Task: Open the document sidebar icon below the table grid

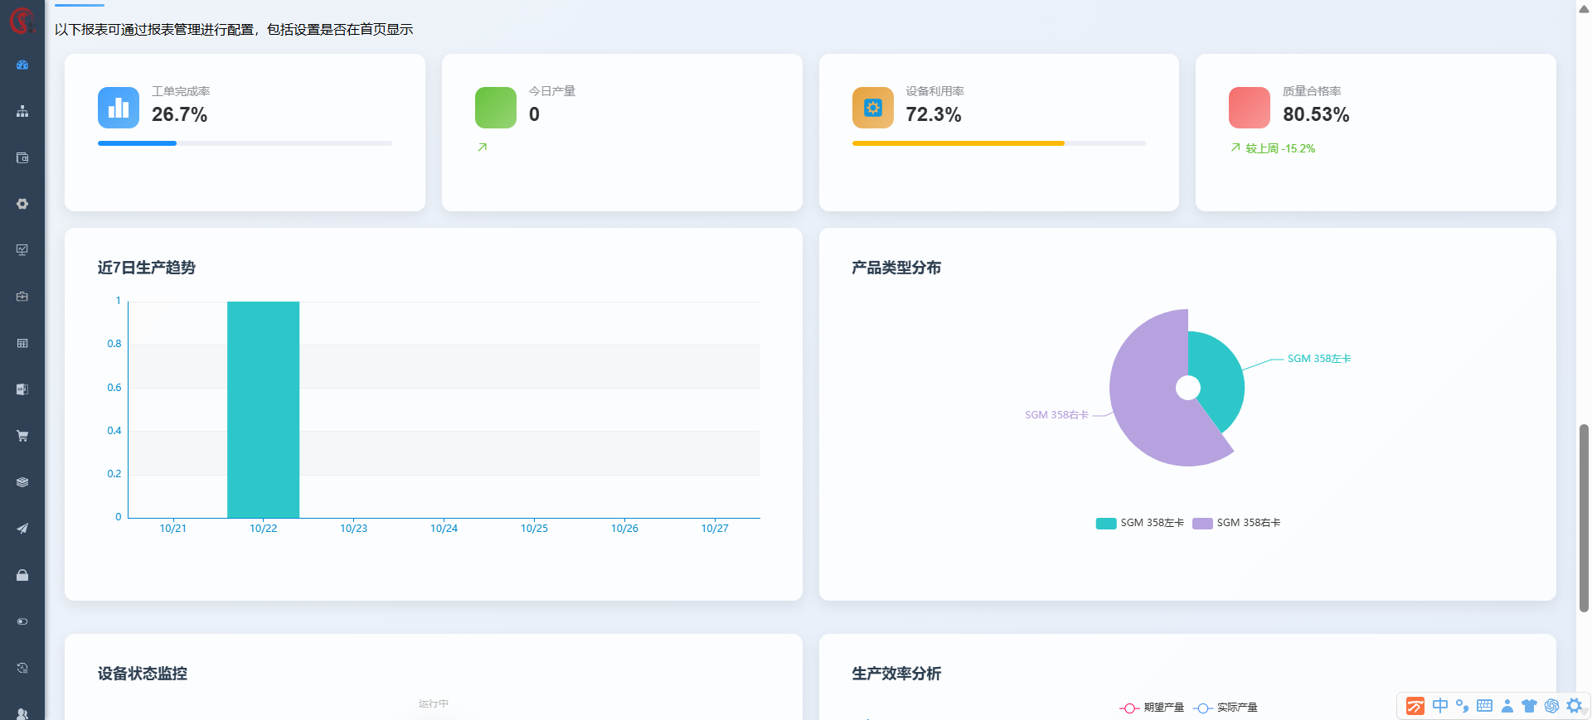Action: point(22,389)
